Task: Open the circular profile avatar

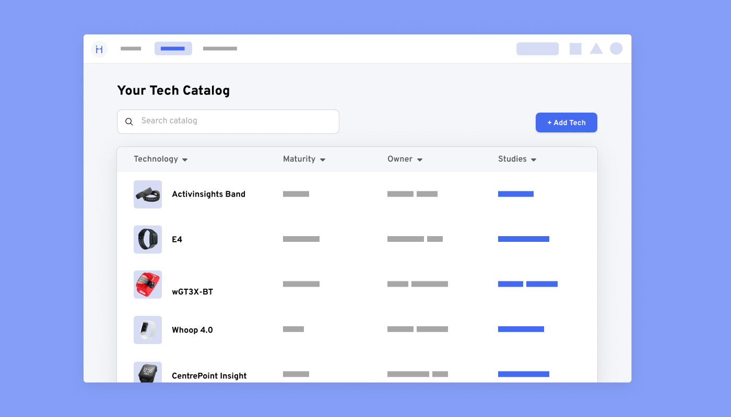Action: point(616,48)
